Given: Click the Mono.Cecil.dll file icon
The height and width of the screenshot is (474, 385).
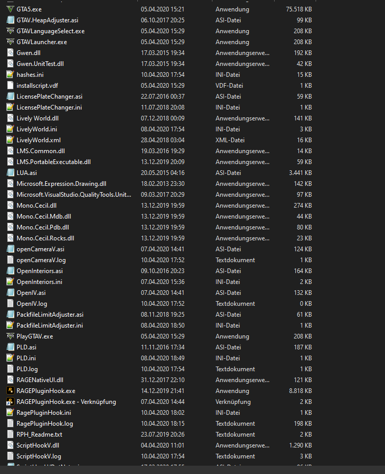Looking at the screenshot, I should tap(10, 205).
